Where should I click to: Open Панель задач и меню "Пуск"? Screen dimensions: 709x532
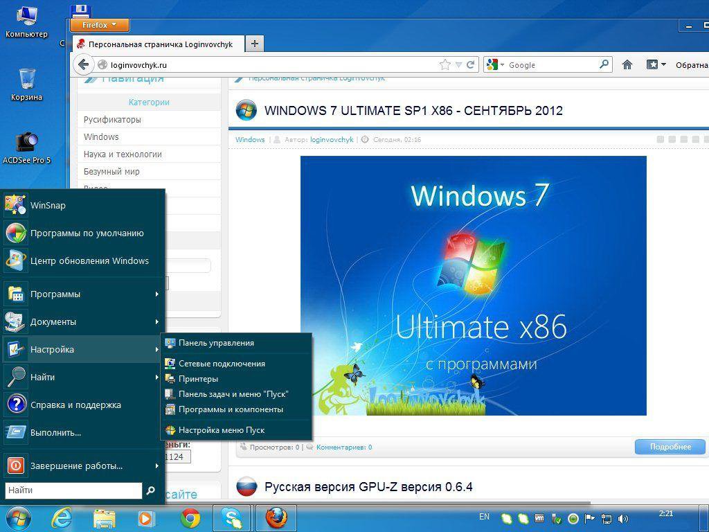[x=237, y=394]
